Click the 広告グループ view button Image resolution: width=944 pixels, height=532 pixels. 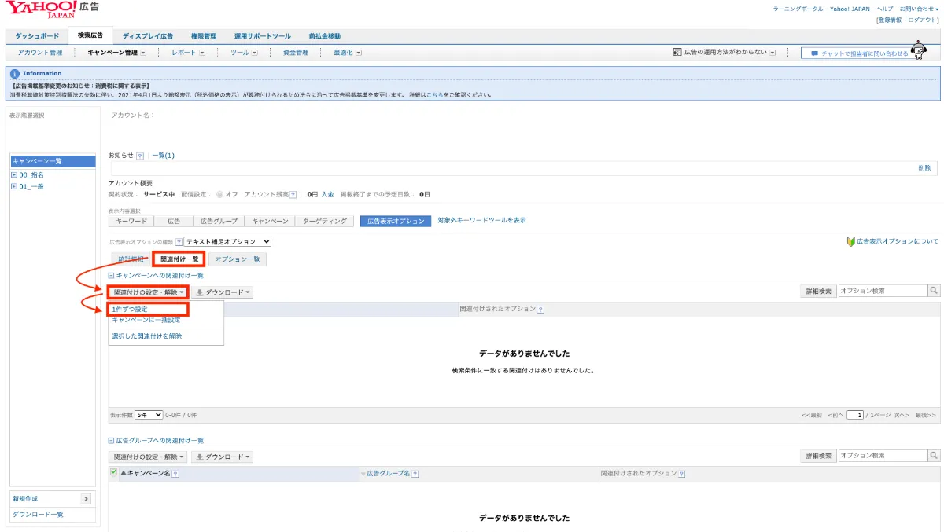coord(219,222)
